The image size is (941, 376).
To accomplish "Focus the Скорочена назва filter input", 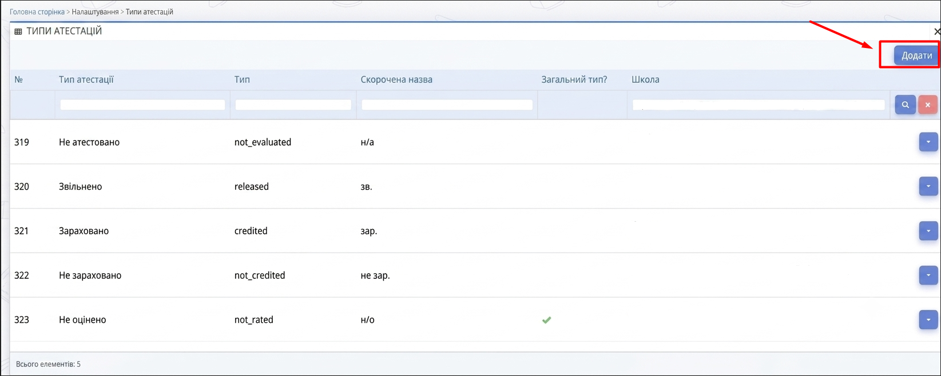I will 447,105.
